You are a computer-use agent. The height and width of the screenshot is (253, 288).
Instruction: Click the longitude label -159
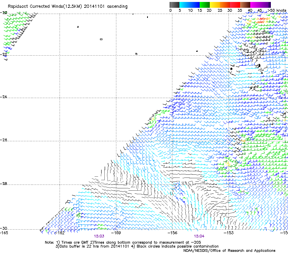tap(116, 233)
